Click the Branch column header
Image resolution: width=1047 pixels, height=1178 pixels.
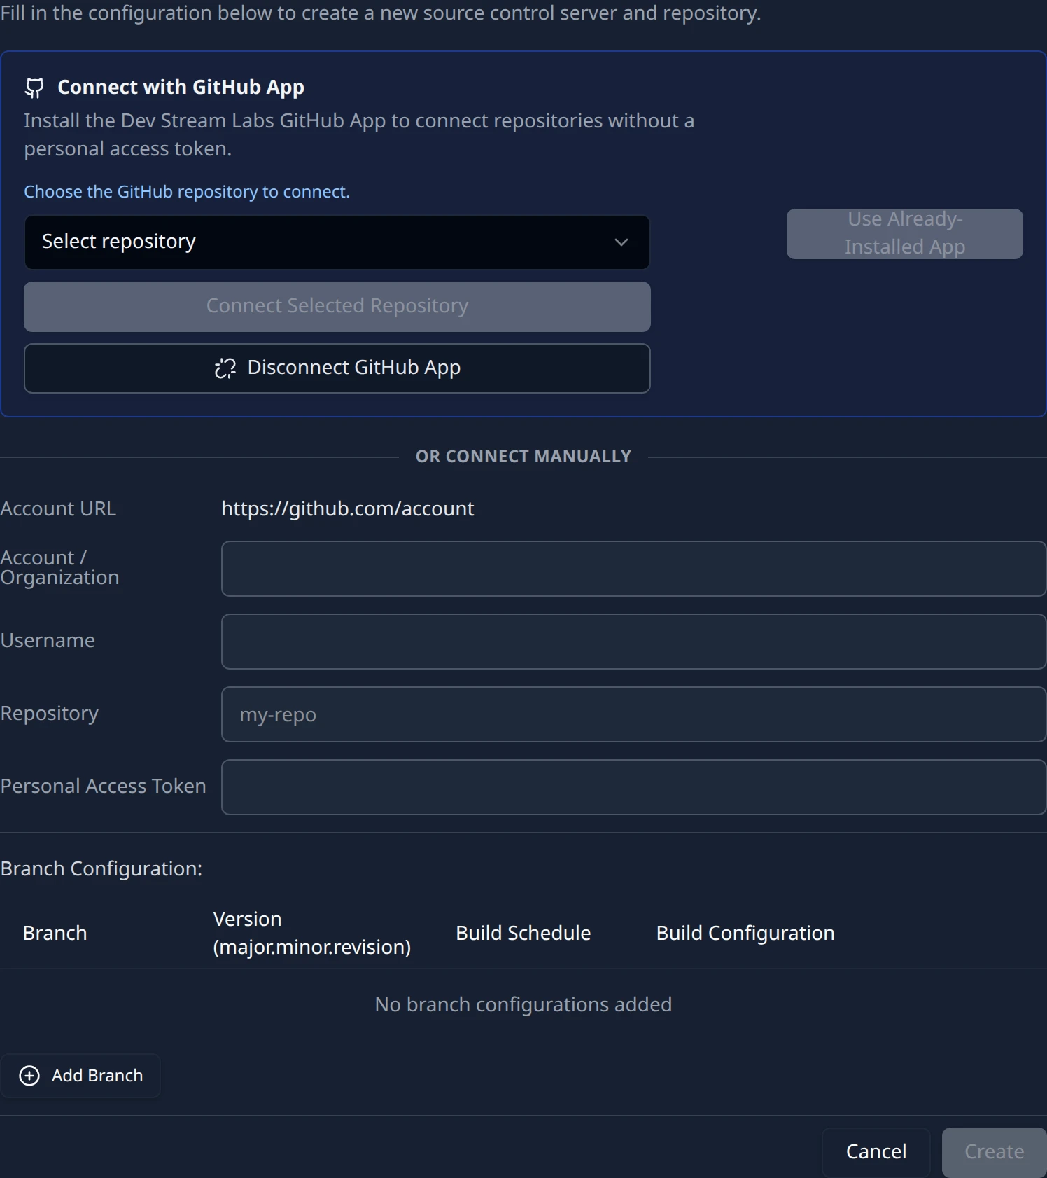55,934
